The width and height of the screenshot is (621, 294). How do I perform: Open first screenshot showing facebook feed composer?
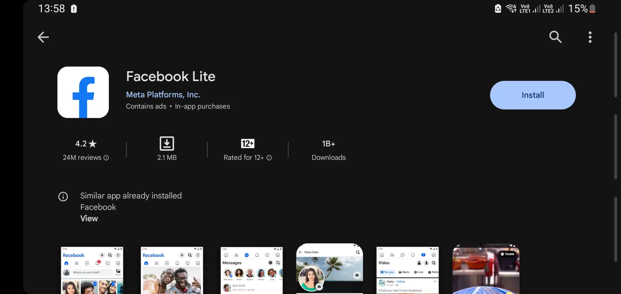click(92, 270)
